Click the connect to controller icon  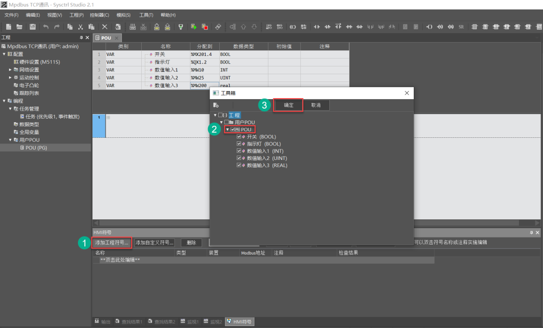132,27
